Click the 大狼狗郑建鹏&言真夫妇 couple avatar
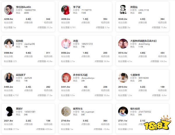 (x=123, y=44)
